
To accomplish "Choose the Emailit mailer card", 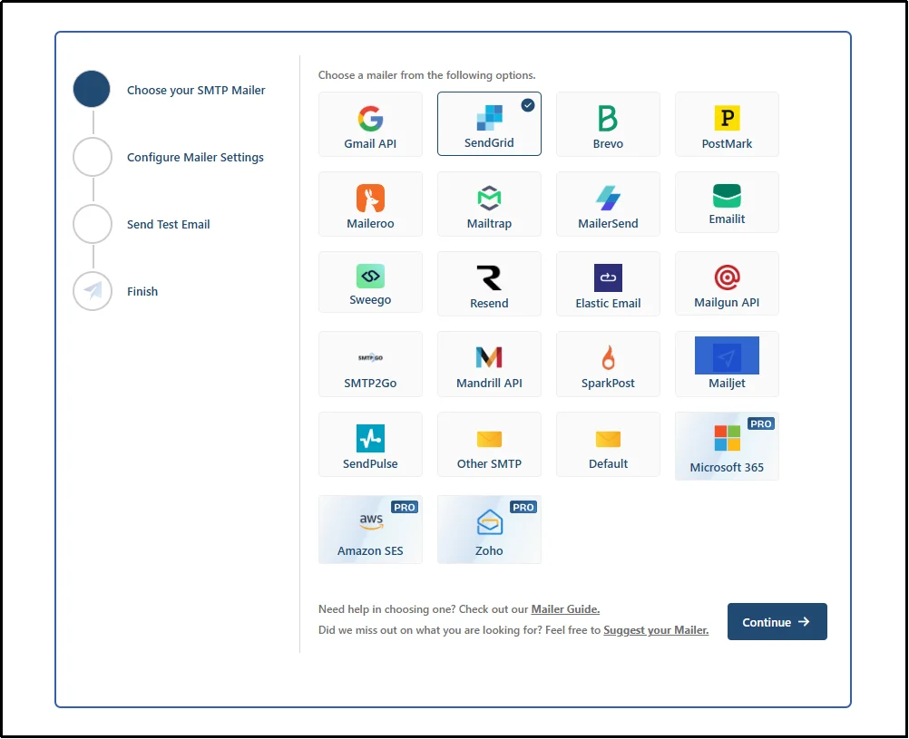I will click(727, 202).
